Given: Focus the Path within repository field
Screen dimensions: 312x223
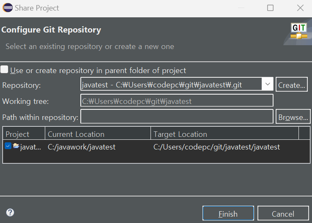Looking at the screenshot, I should tap(177, 117).
